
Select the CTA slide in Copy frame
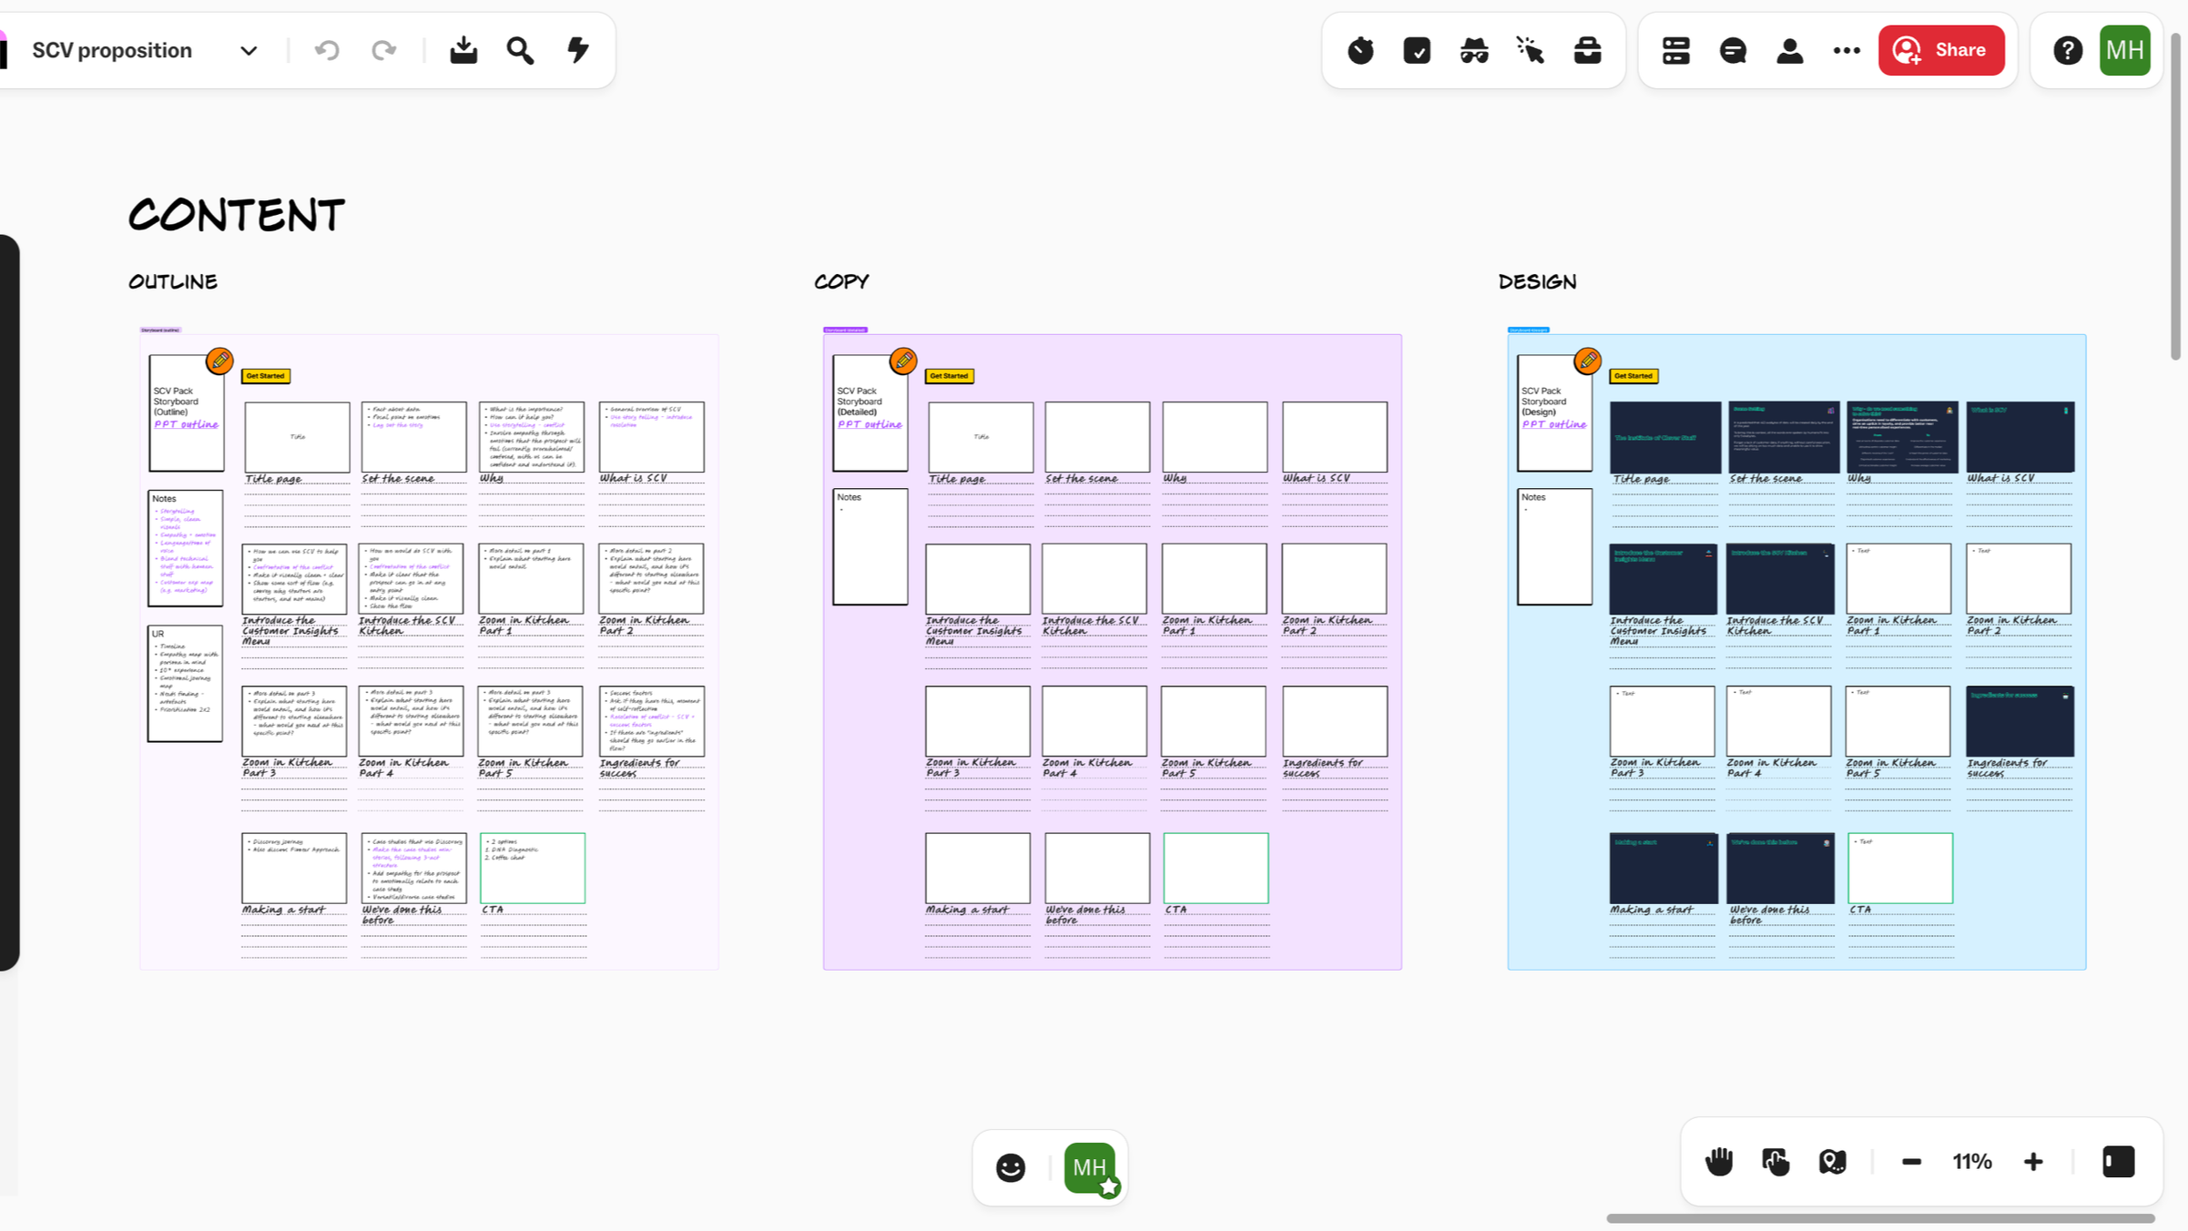point(1216,868)
